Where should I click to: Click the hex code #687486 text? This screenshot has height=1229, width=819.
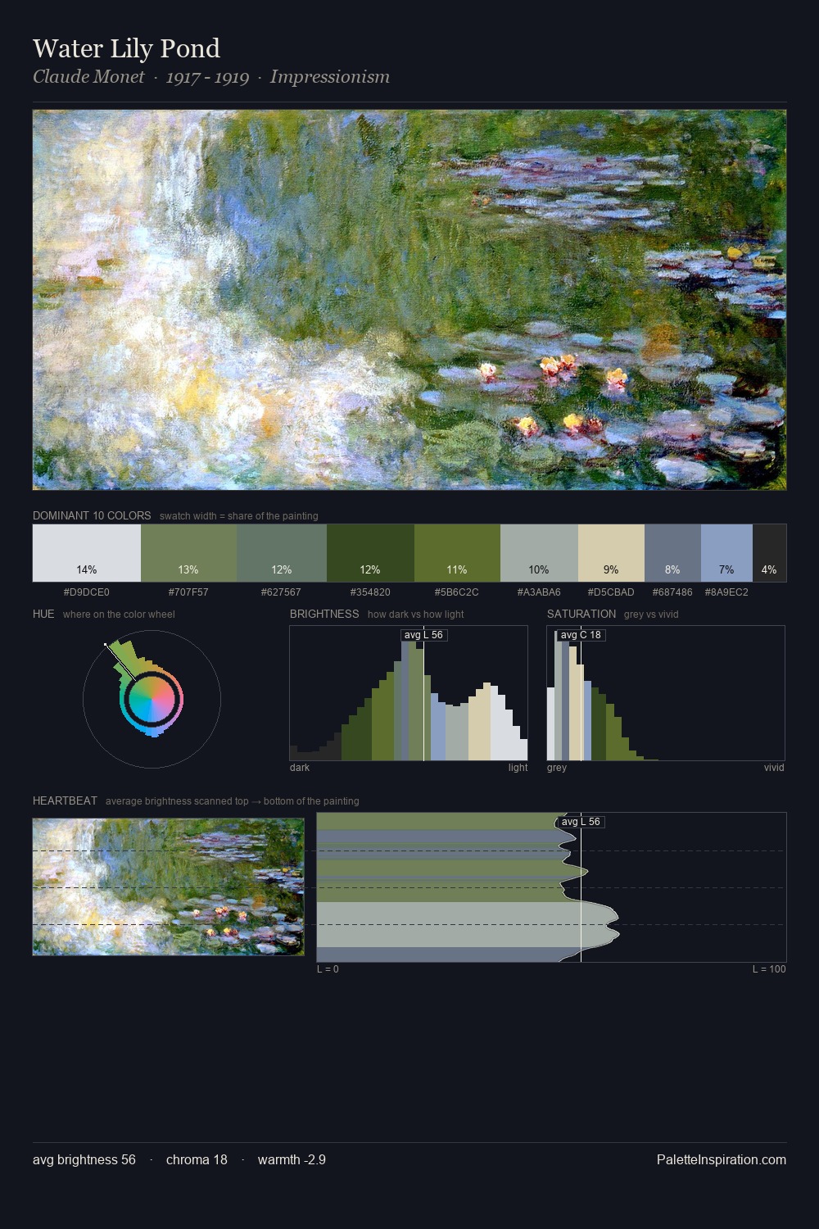click(x=672, y=592)
